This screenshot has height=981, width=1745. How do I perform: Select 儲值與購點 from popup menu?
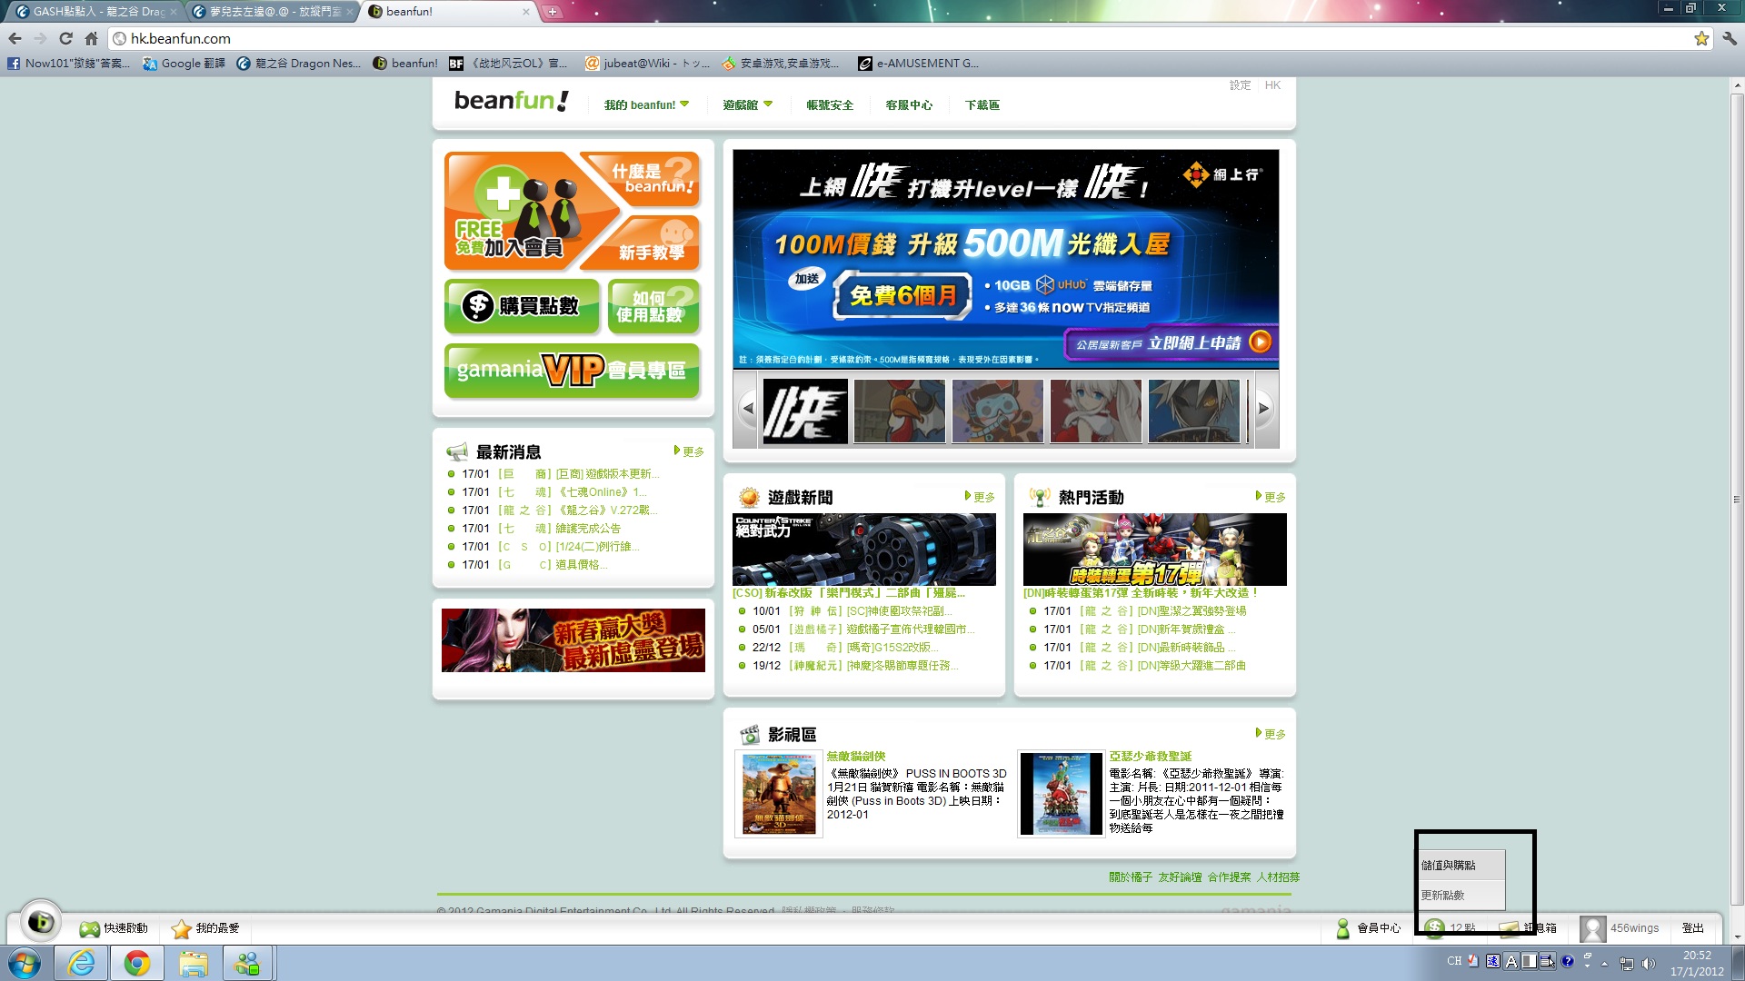click(1449, 866)
